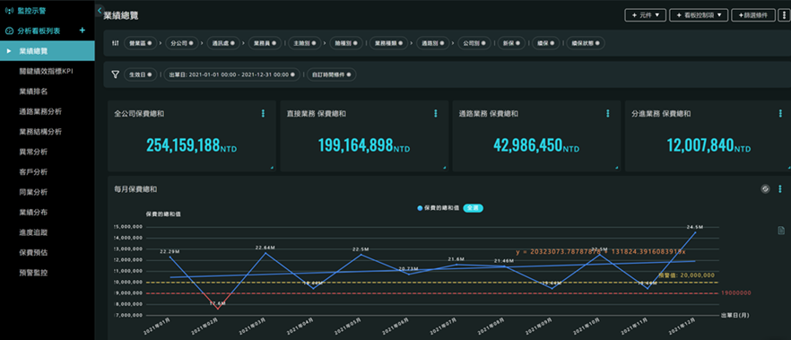Collapse the sidebar with the chevron arrow
This screenshot has height=340, width=791.
(99, 10)
